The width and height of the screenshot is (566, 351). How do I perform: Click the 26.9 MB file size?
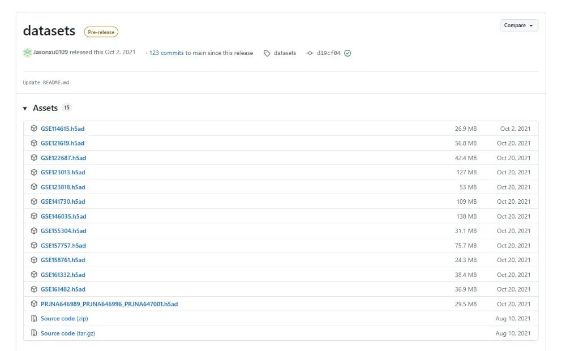[x=466, y=129]
